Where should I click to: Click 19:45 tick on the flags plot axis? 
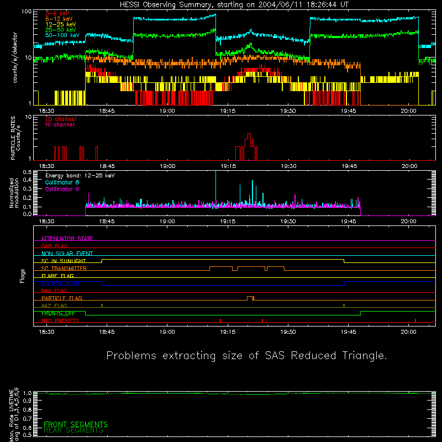tap(349, 332)
